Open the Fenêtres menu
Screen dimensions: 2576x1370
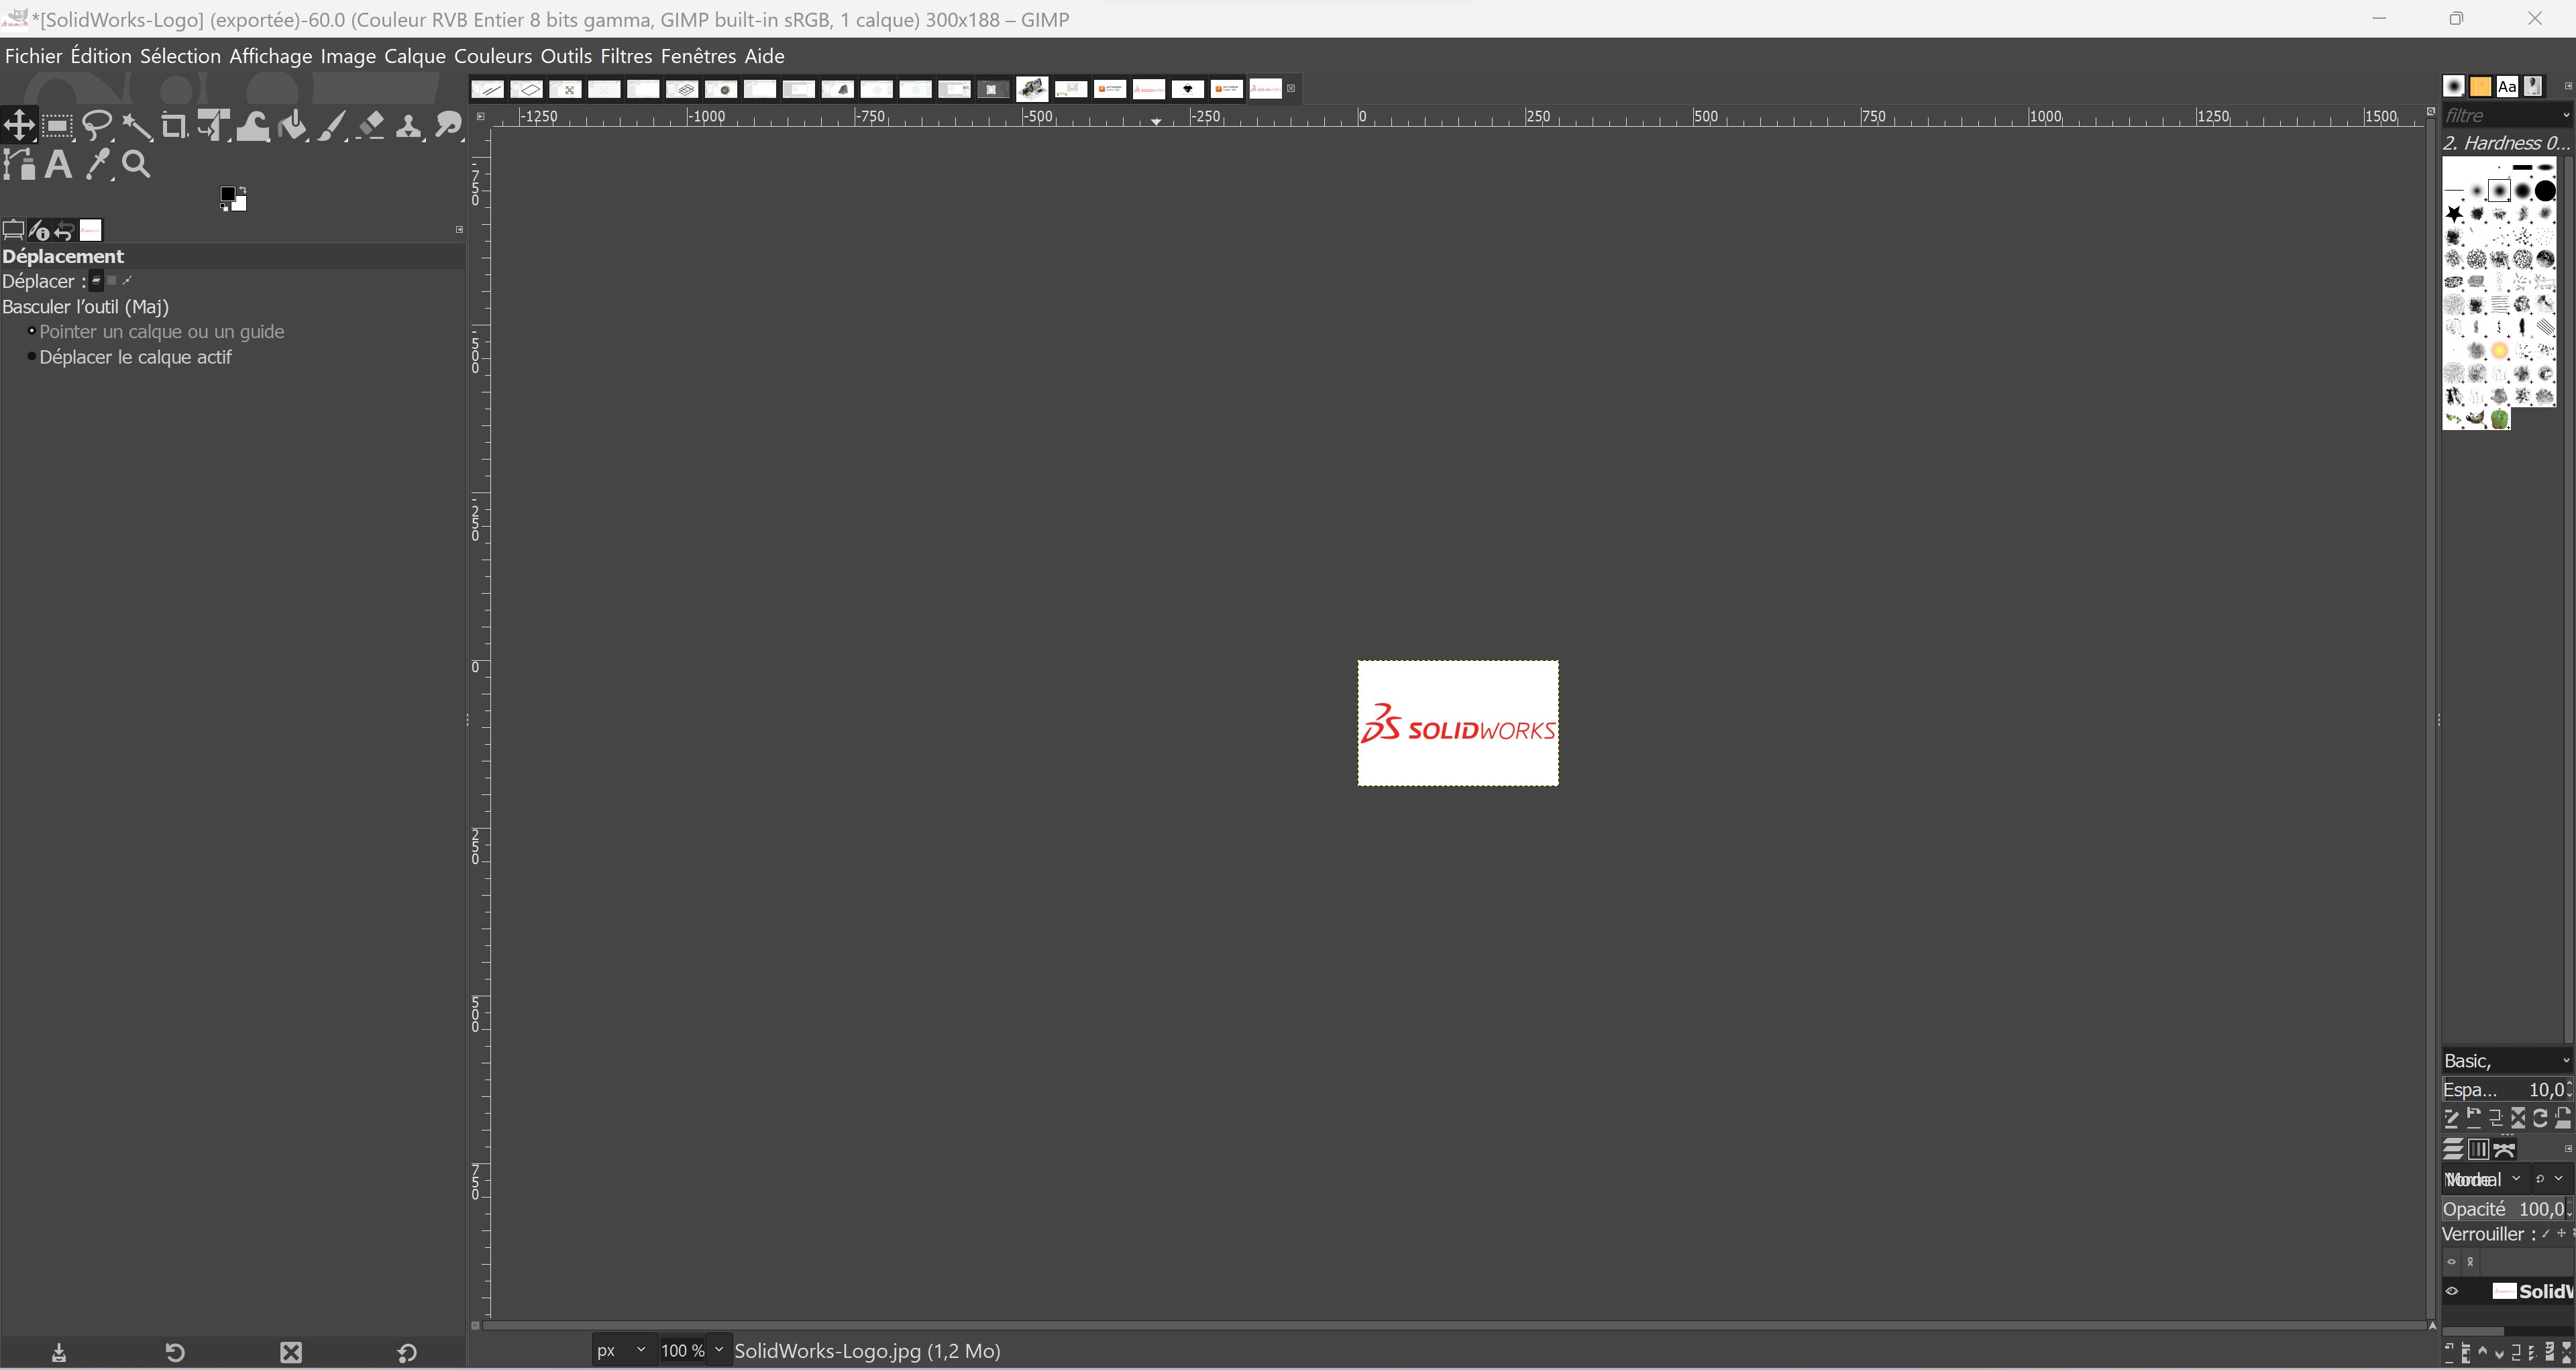coord(698,56)
